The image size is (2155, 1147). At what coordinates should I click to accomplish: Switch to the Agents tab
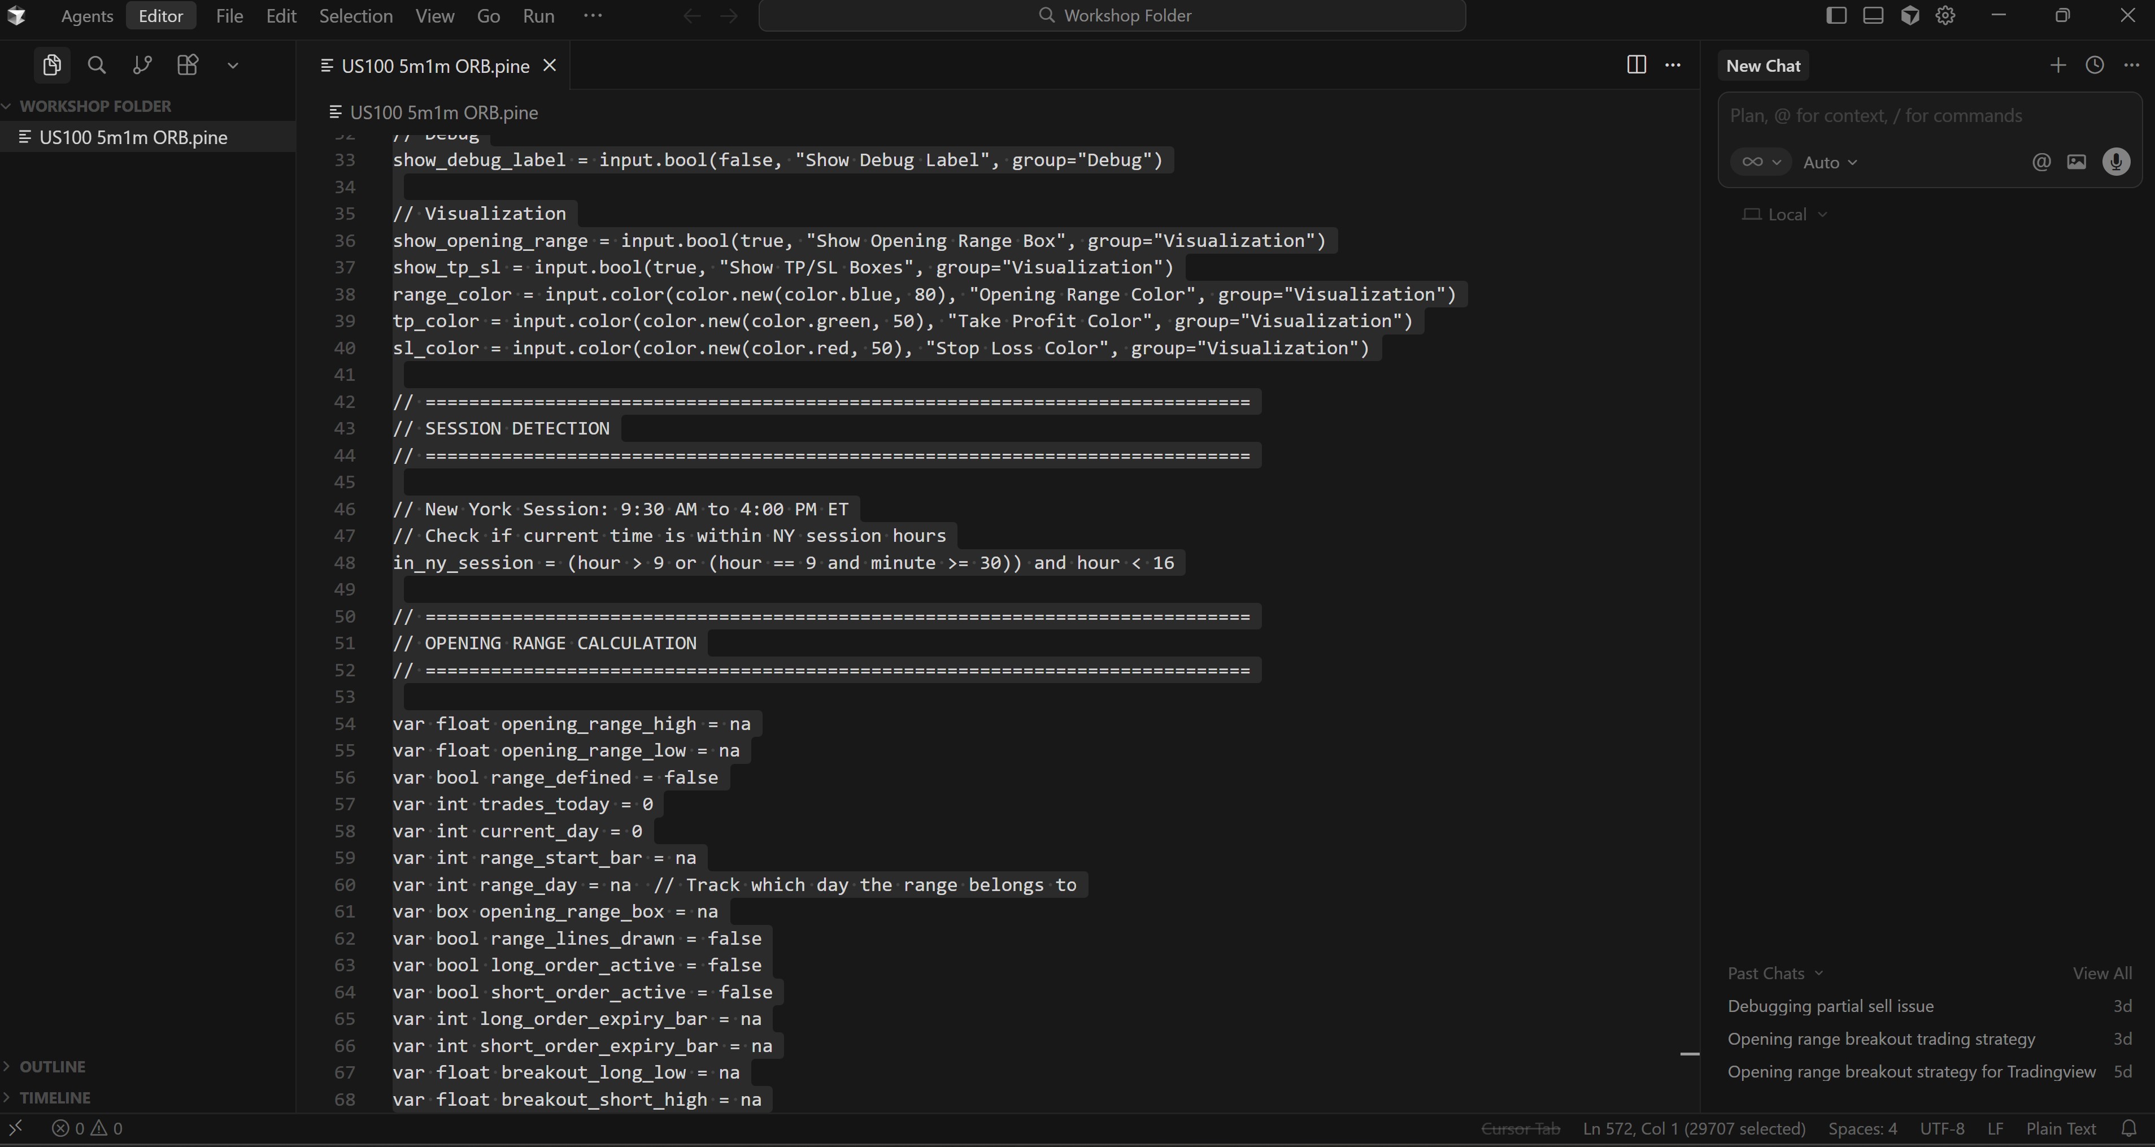click(87, 16)
